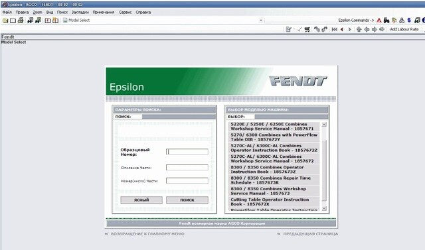
Task: Click the printer toolbar icon
Action: [x=21, y=21]
